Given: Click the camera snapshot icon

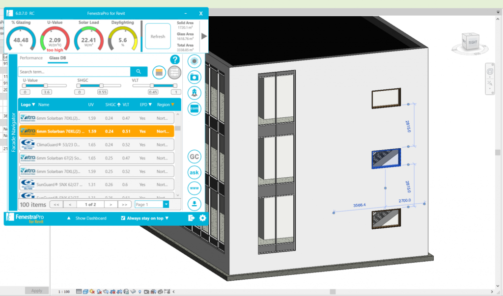Looking at the screenshot, I should point(194,77).
